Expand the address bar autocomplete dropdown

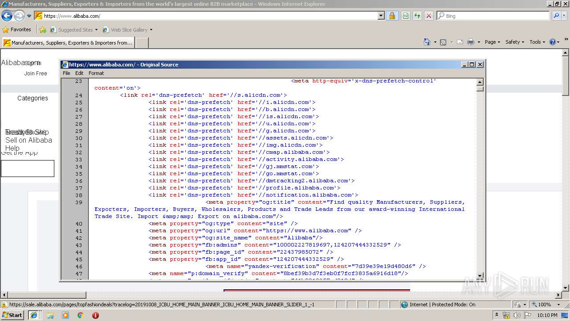click(x=381, y=16)
